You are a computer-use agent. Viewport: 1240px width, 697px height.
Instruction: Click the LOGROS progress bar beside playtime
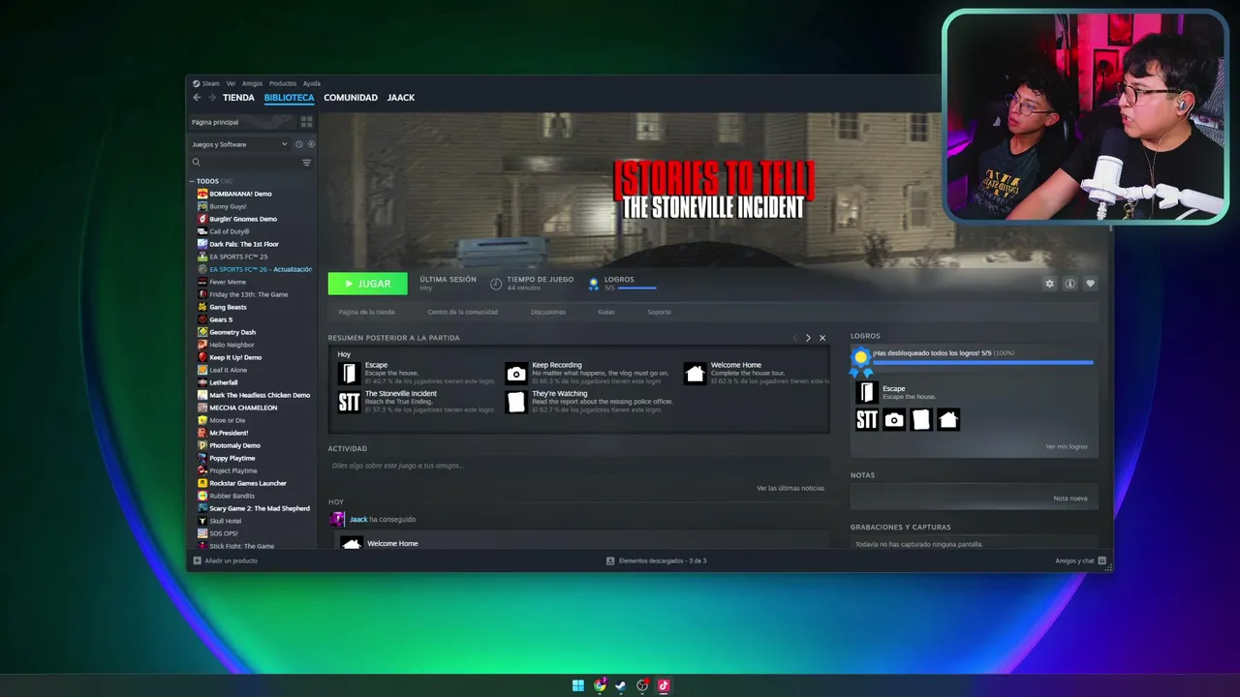point(636,288)
